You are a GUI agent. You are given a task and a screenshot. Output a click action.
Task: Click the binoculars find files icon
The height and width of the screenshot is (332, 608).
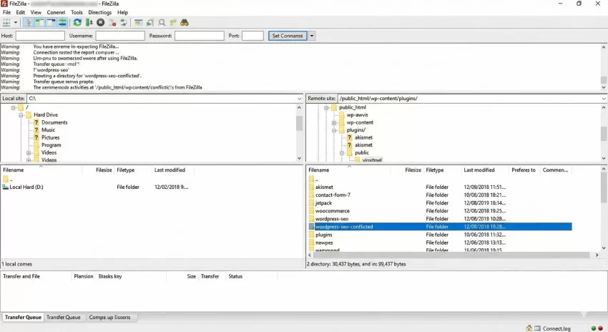(x=185, y=22)
